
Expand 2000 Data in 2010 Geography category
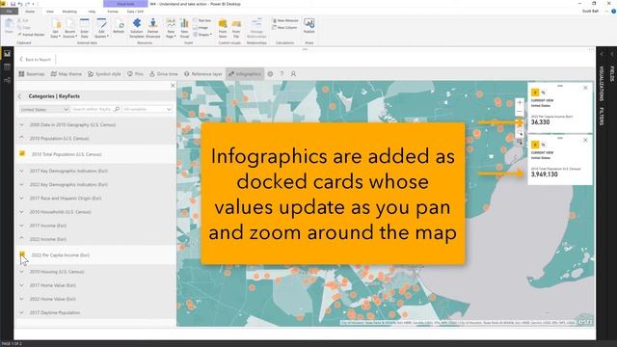[x=21, y=124]
